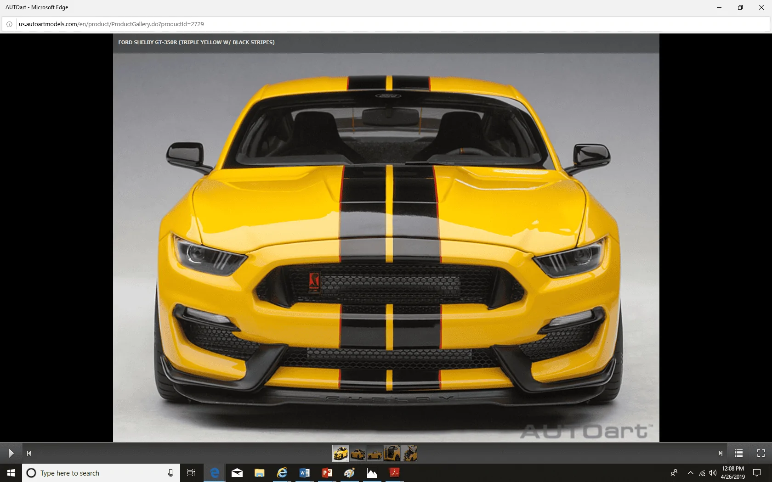
Task: Open the volume control icon
Action: point(713,473)
